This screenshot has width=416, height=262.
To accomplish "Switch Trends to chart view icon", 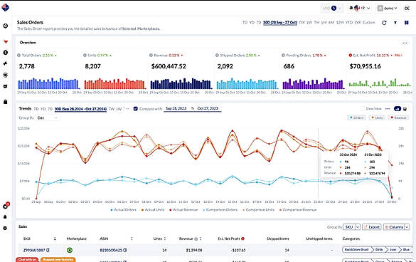I will [398, 109].
